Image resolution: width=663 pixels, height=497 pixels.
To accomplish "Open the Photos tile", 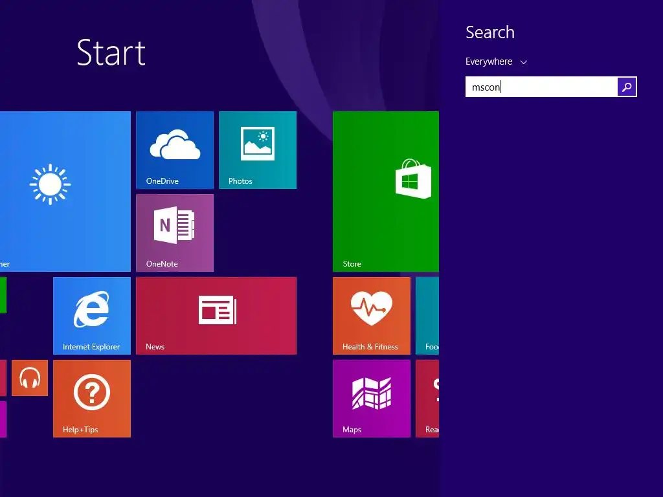I will click(x=258, y=150).
